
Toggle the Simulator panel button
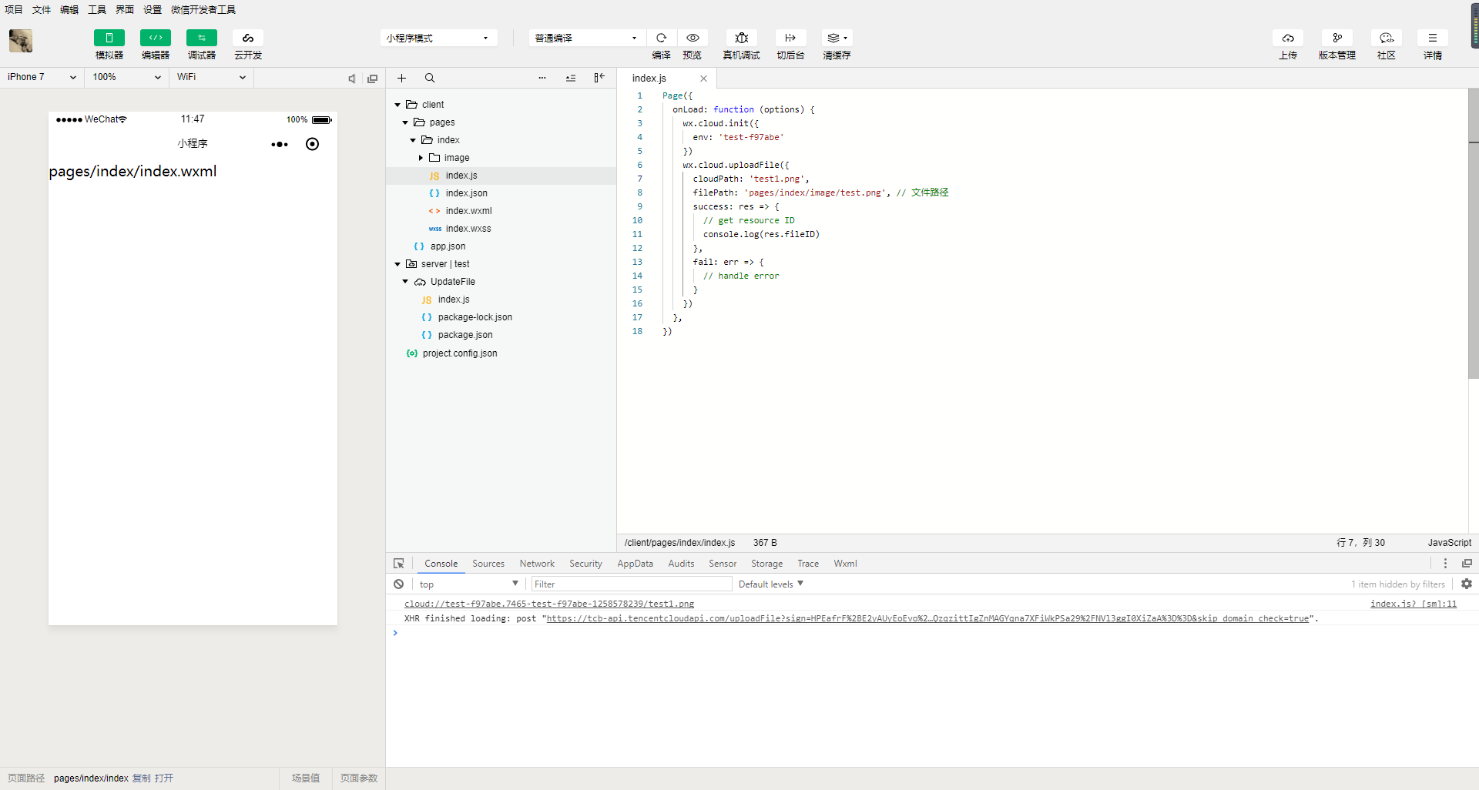[x=109, y=38]
